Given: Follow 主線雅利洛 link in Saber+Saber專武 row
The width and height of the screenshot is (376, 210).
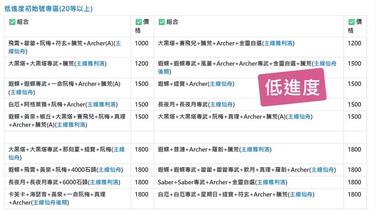Looking at the screenshot, I should click(271, 182).
